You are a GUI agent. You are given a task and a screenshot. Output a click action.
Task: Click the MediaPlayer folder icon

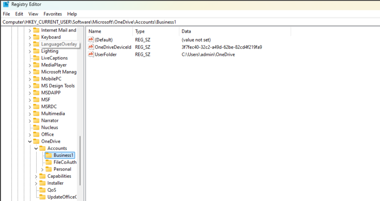36,65
